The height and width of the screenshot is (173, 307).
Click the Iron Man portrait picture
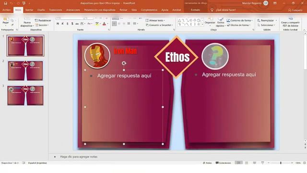[x=97, y=56]
